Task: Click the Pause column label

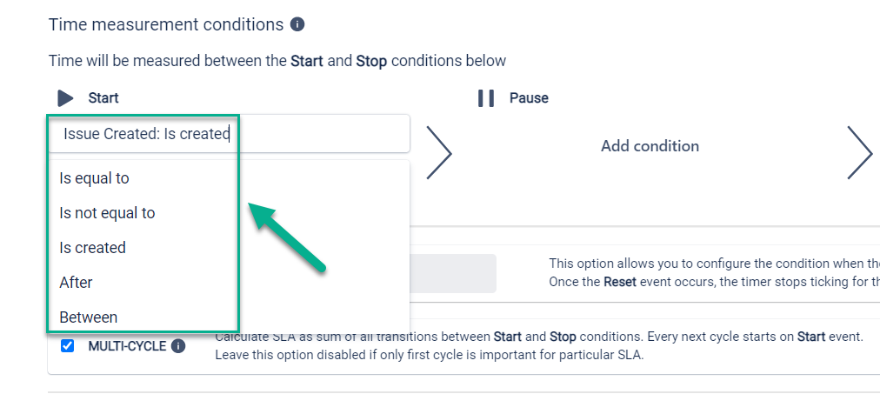Action: point(529,98)
